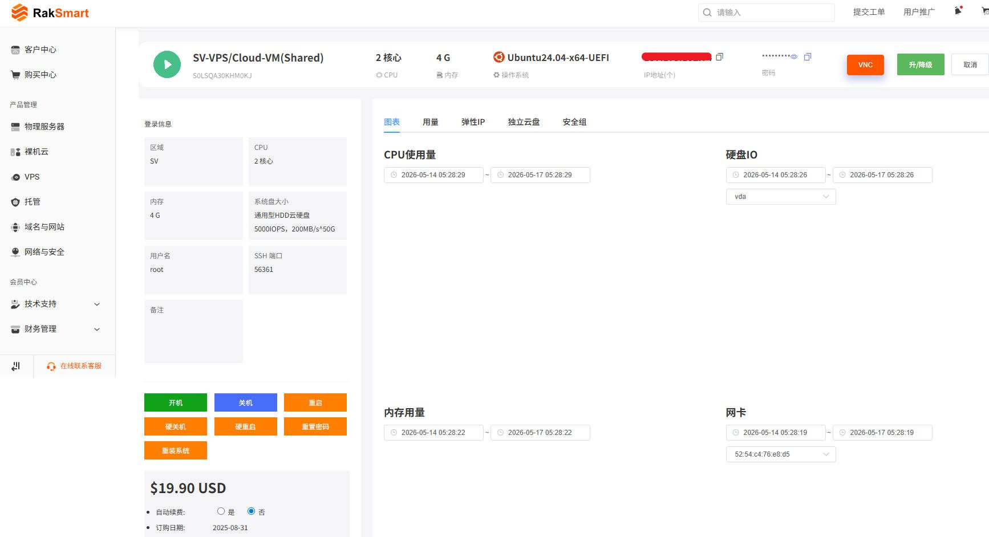Select 否 for 自动续费

[251, 511]
